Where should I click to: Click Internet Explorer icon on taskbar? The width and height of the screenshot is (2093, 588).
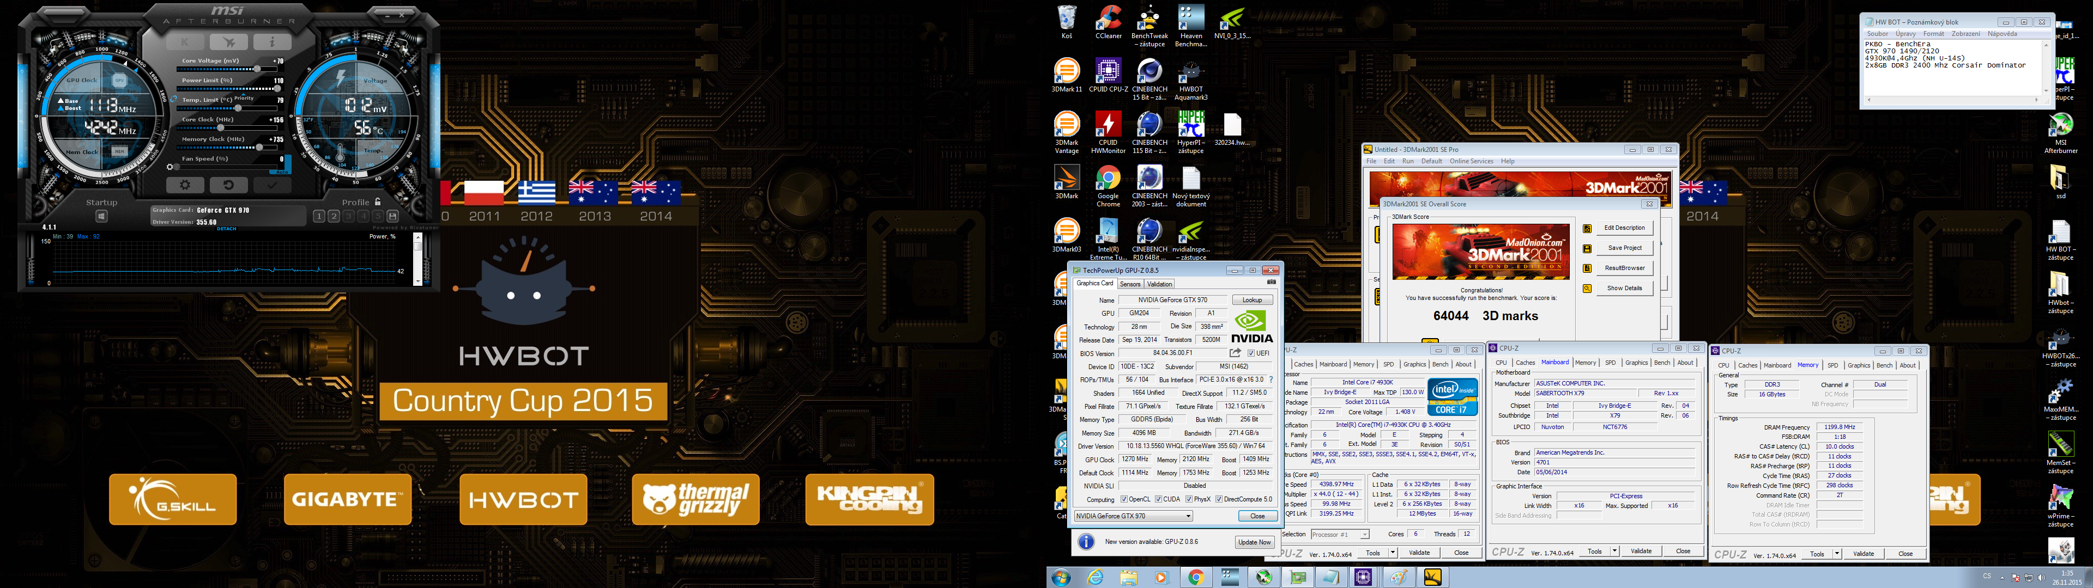[x=1096, y=578]
